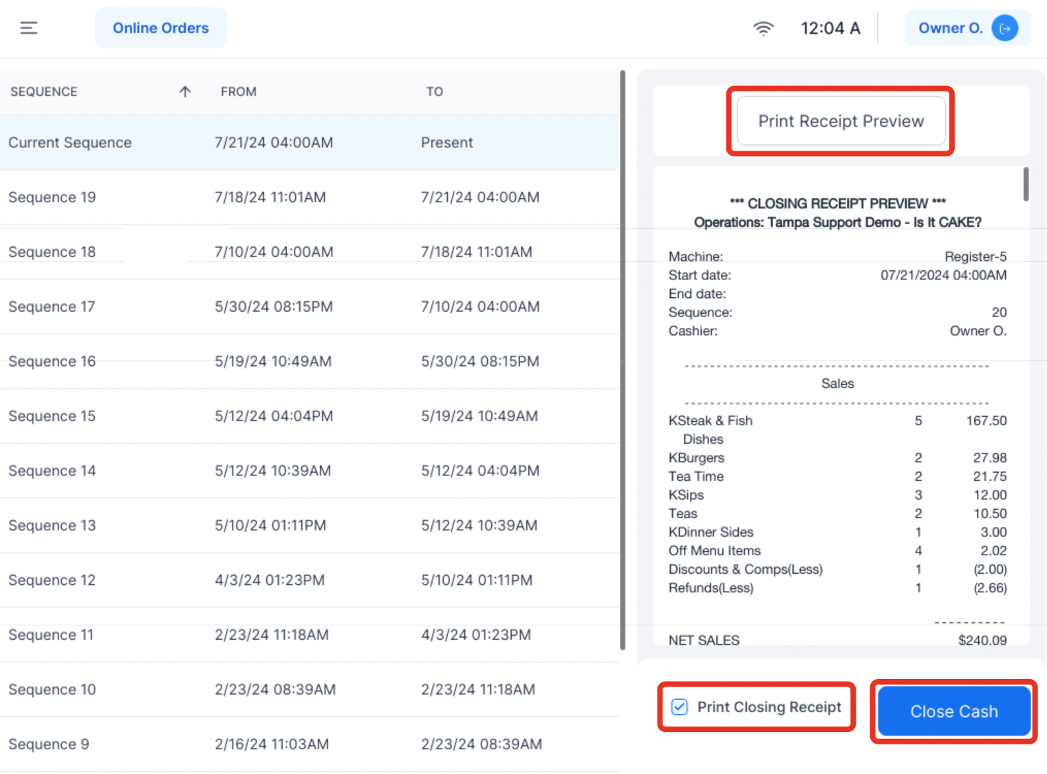Select the Sequence 16 row
The width and height of the screenshot is (1047, 774).
pyautogui.click(x=310, y=361)
